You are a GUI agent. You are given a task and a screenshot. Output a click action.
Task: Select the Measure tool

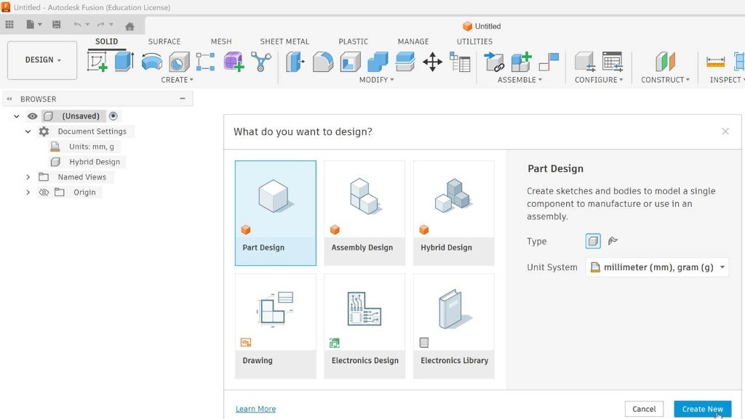click(715, 62)
